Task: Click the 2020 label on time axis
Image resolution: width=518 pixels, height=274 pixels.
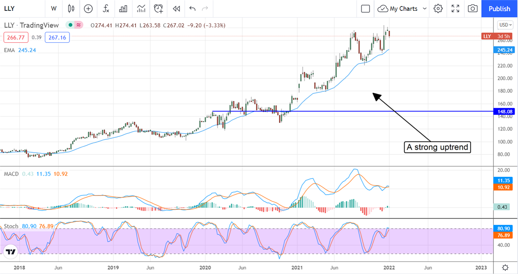Action: coord(205,267)
